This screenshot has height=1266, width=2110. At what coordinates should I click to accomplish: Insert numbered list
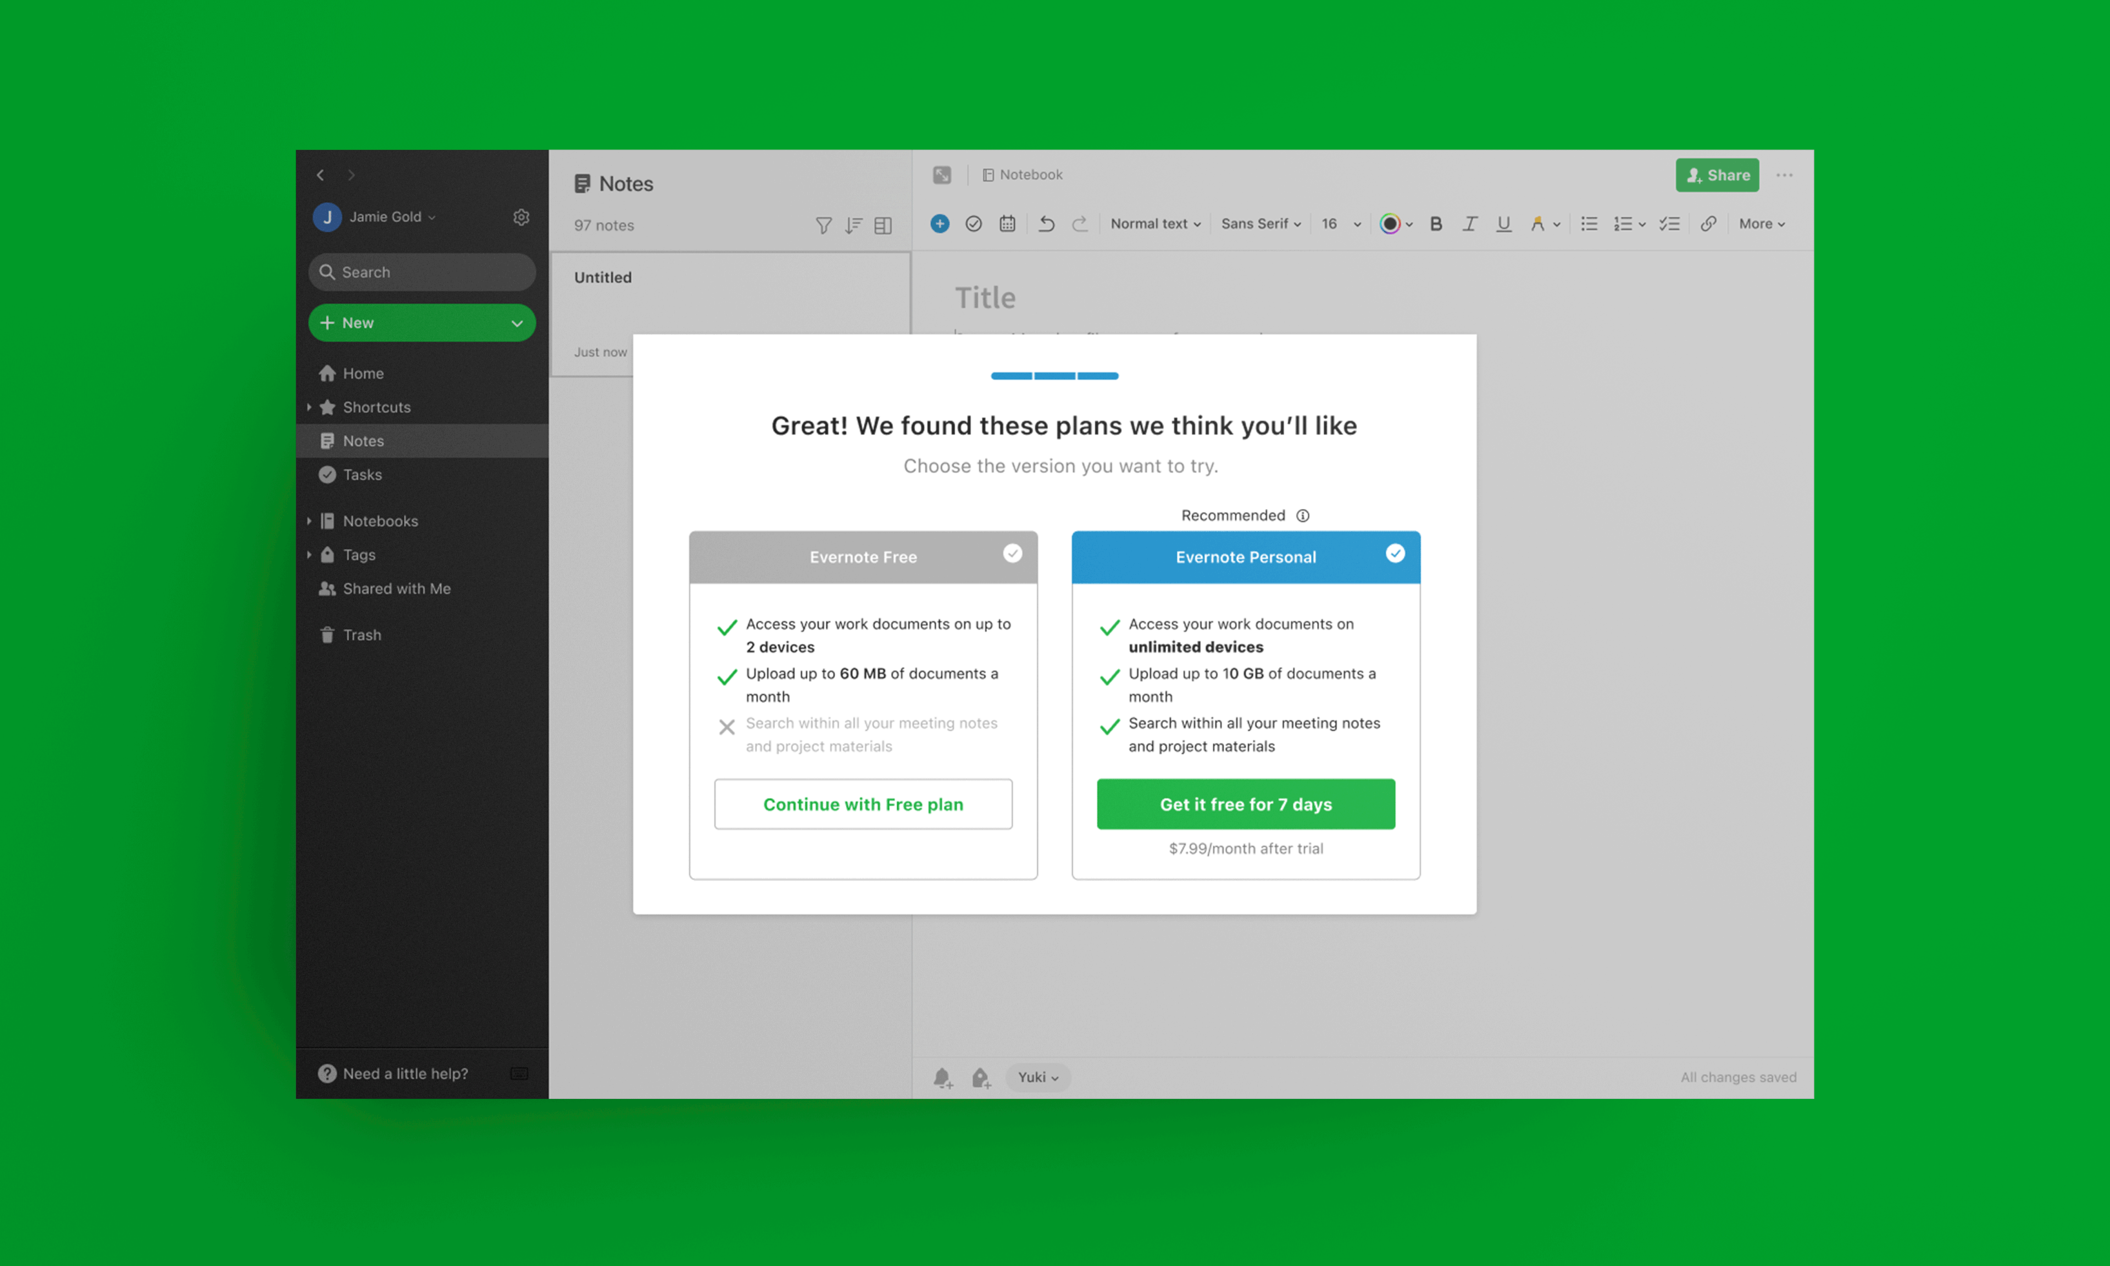1622,224
